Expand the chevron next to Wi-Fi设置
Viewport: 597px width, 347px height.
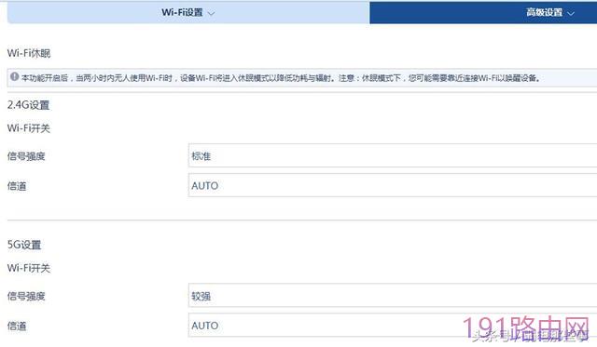(211, 13)
